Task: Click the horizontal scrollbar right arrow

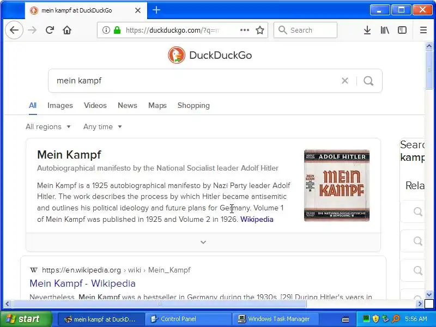Action: 420,304
